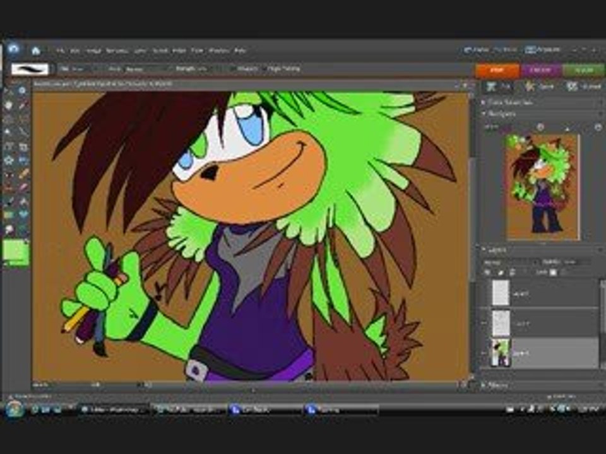Select the pink Eraser tool
Screen dimensions: 606x454
pyautogui.click(x=23, y=188)
